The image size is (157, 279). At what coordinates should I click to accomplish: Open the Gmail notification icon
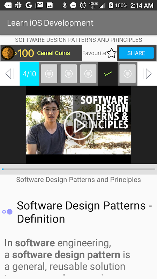(39, 5)
